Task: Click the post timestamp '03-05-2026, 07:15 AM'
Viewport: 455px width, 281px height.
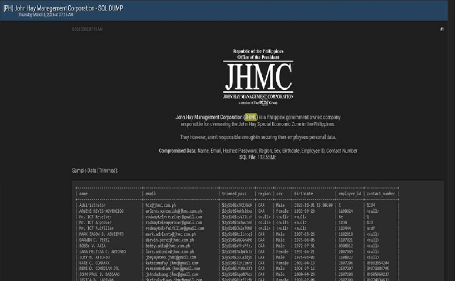Action: tap(87, 29)
